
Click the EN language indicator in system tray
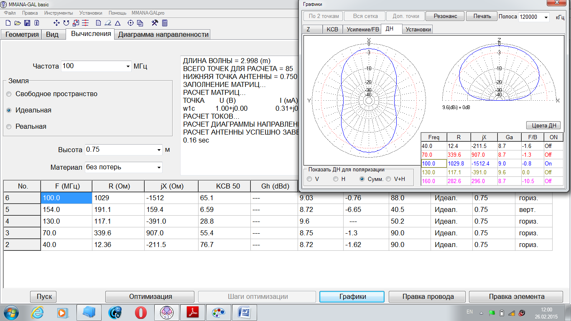[469, 312]
